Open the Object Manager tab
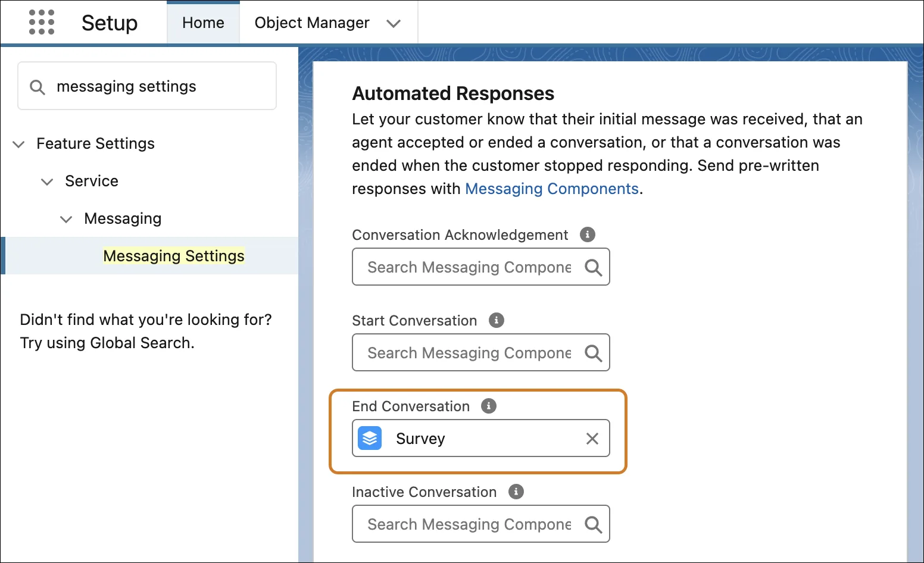 [312, 23]
